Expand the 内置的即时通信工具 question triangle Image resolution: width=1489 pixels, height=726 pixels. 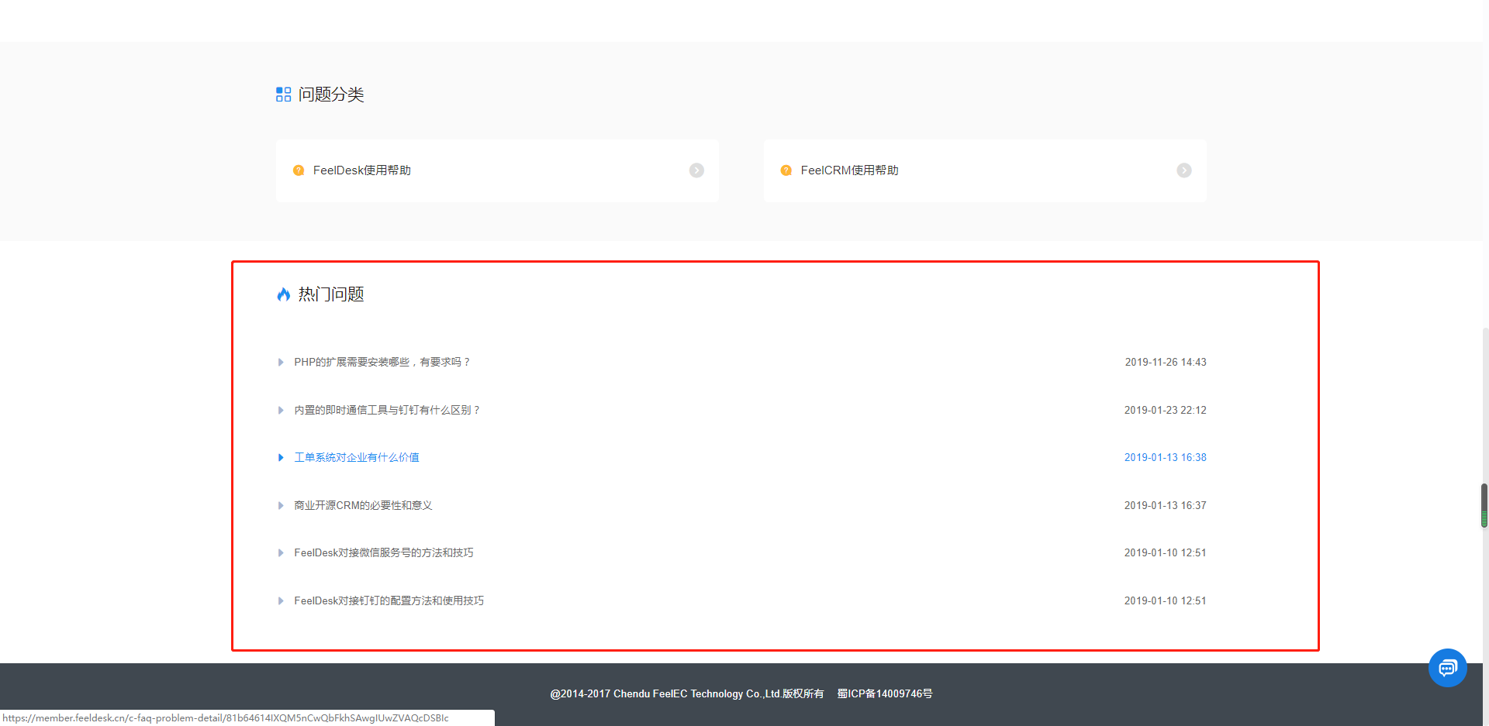pos(281,410)
